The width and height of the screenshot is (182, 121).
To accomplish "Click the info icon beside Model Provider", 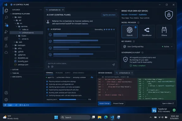I will (138, 22).
